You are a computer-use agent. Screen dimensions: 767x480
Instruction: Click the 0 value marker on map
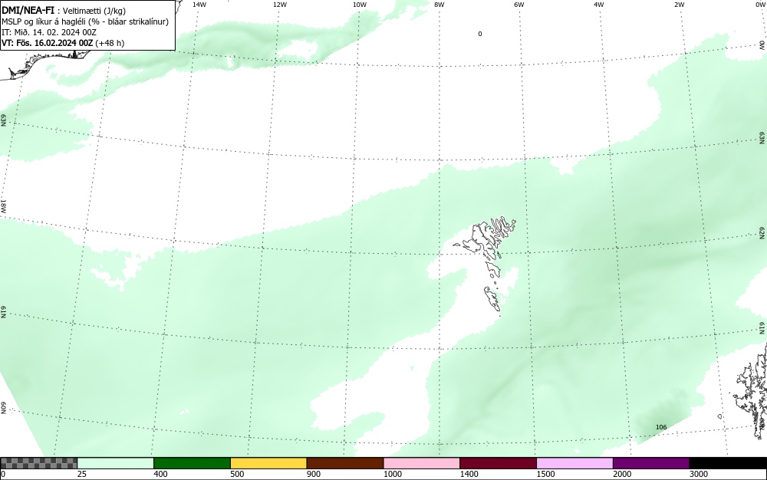[x=480, y=34]
